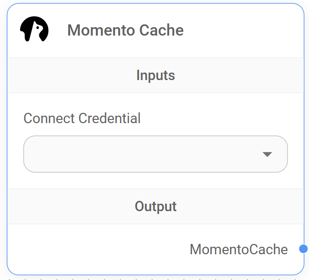Click the Connect Credential field caption
This screenshot has height=280, width=309.
(x=82, y=118)
